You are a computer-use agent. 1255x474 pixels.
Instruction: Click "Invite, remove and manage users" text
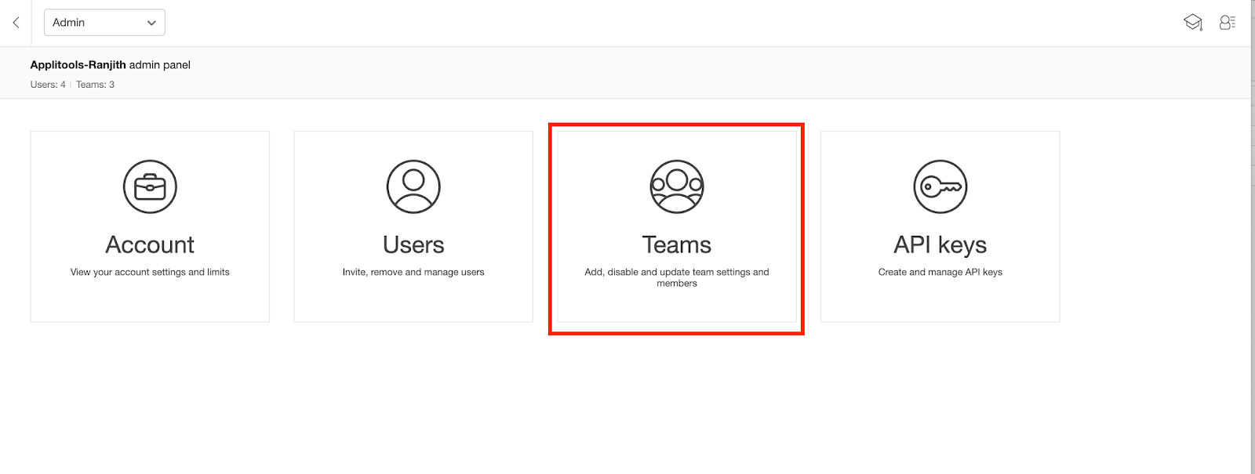tap(413, 273)
